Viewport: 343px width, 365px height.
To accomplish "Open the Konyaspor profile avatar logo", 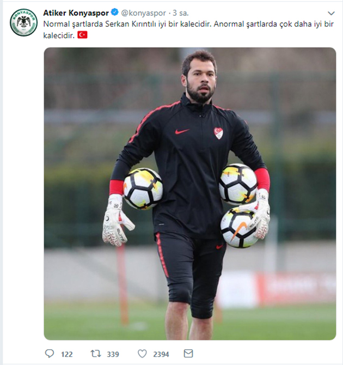I will pos(23,22).
